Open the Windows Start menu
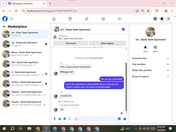 pos(4,128)
